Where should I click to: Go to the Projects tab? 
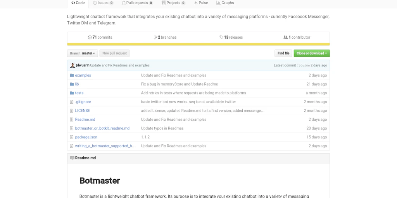coord(173,3)
